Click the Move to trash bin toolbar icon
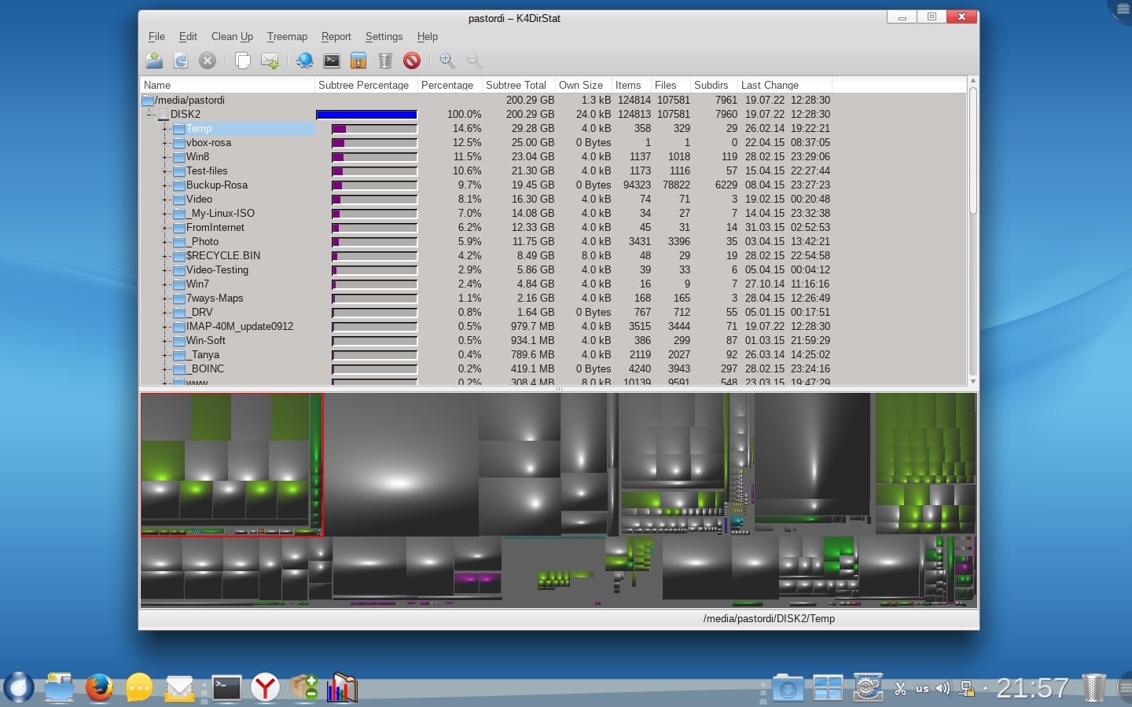The width and height of the screenshot is (1132, 707). coord(385,60)
